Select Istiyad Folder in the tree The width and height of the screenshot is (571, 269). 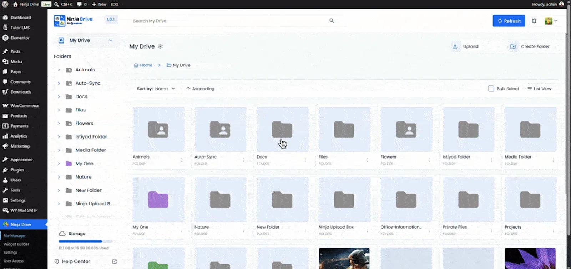[91, 137]
